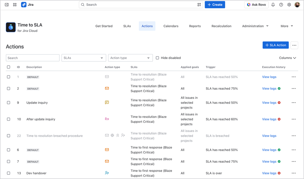Switch to the Calendars tab
The height and width of the screenshot is (179, 304).
171,26
